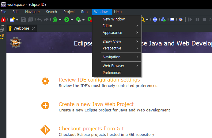This screenshot has height=138, width=212.
Task: Click the Redo arrow icon
Action: (x=46, y=20)
